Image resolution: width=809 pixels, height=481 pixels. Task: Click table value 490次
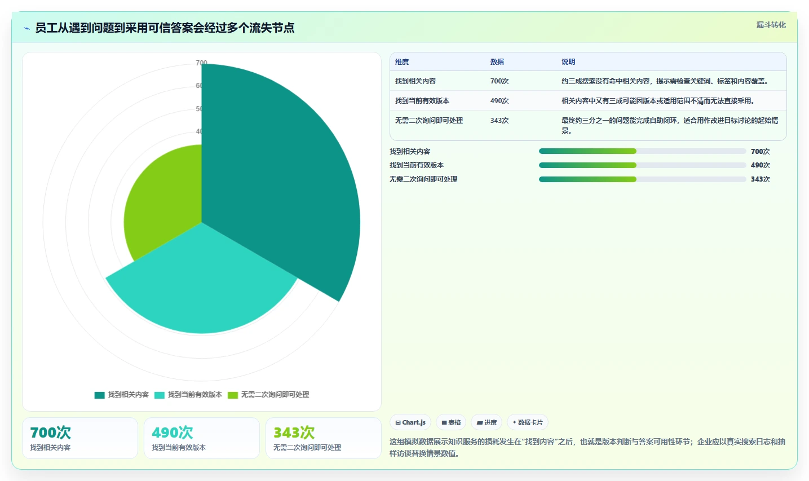499,101
